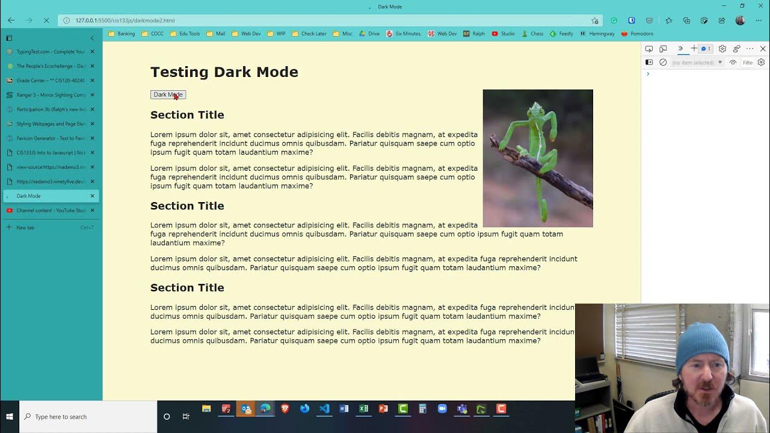Add this page to favorites star icon
The image size is (770, 433).
[x=595, y=20]
